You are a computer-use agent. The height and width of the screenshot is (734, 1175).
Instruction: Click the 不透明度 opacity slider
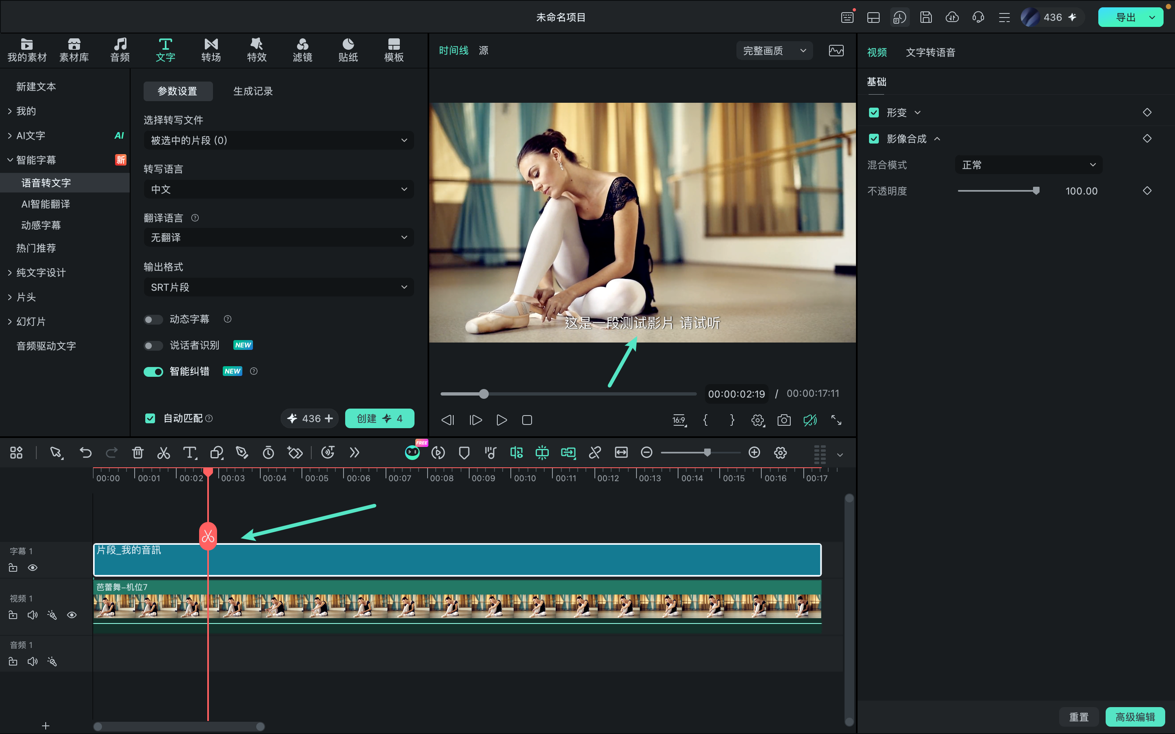coord(998,191)
